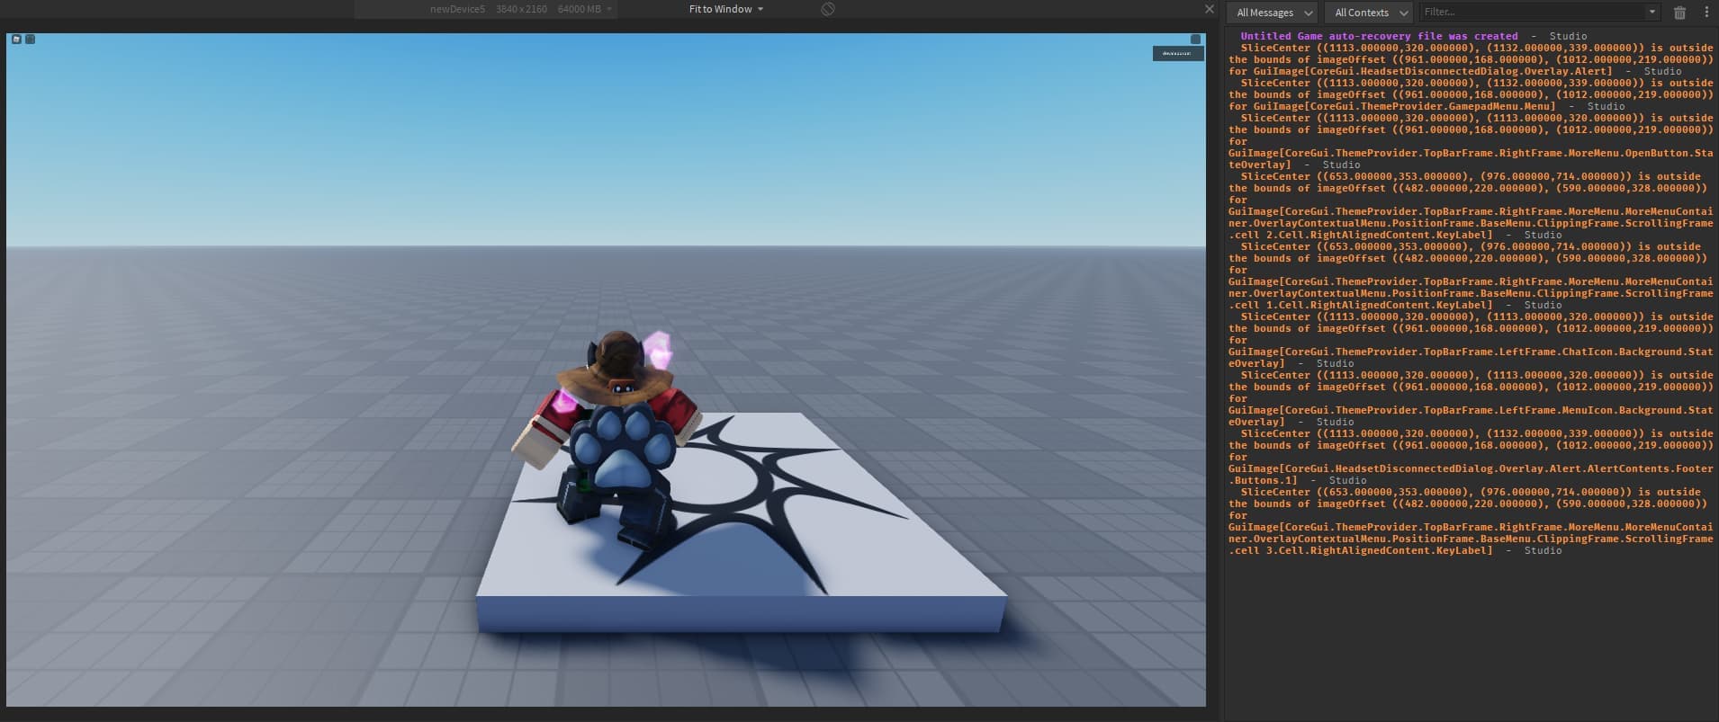Select the log line mentioning LeftFrame.MenuIcon.Background

[x=1471, y=398]
